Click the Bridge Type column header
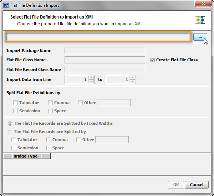Screen dimensions: 214x196 tap(25, 156)
